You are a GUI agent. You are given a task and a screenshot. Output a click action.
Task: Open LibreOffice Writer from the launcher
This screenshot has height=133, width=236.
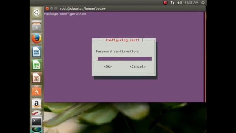point(37,52)
